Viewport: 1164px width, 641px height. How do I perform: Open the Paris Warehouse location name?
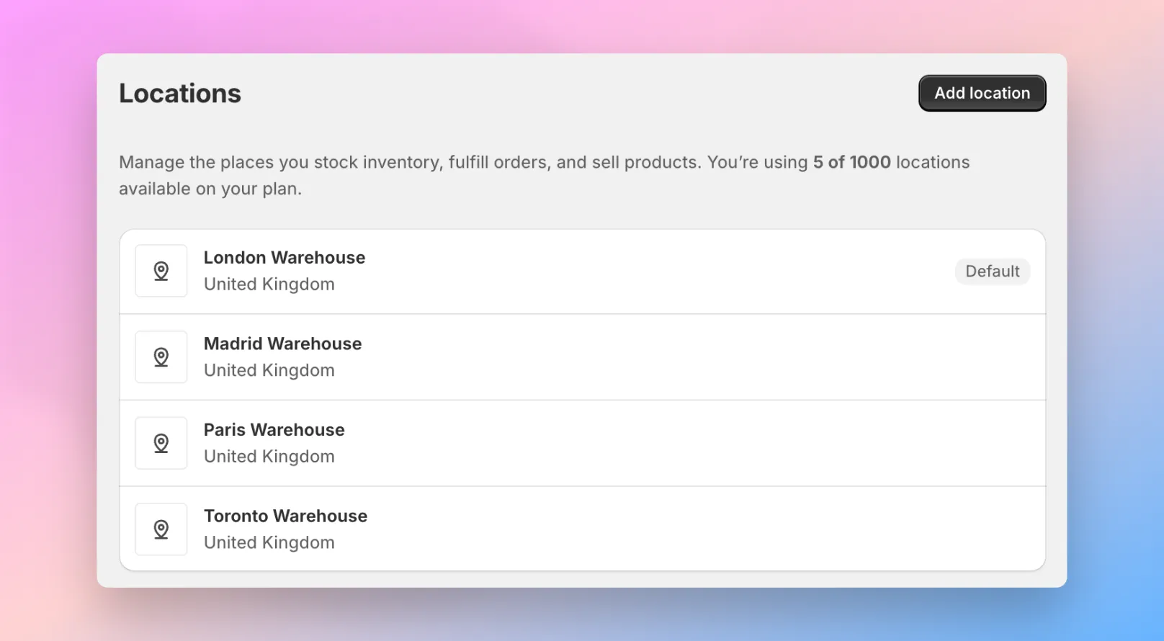[x=274, y=430]
